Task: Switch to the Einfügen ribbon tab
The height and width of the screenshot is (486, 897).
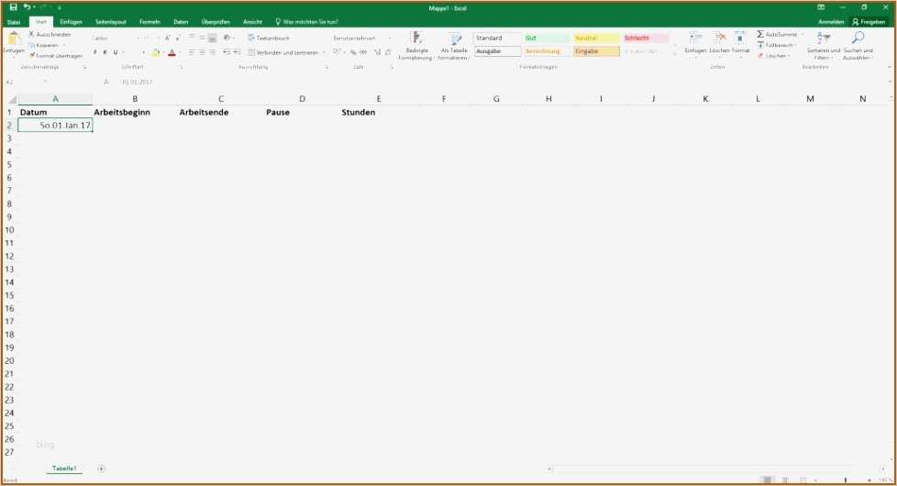Action: tap(71, 22)
